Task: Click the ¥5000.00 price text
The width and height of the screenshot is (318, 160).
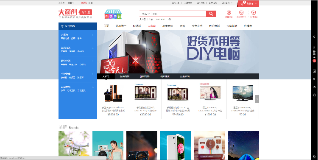Action: pos(113,115)
